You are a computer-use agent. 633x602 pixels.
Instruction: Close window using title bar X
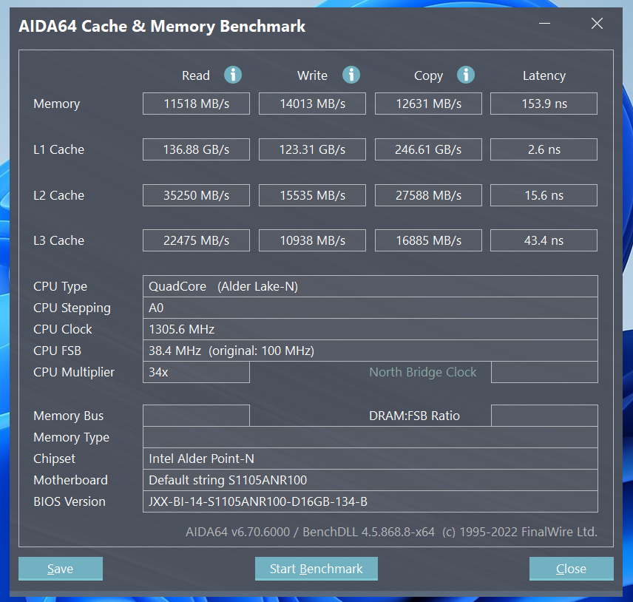click(x=597, y=24)
